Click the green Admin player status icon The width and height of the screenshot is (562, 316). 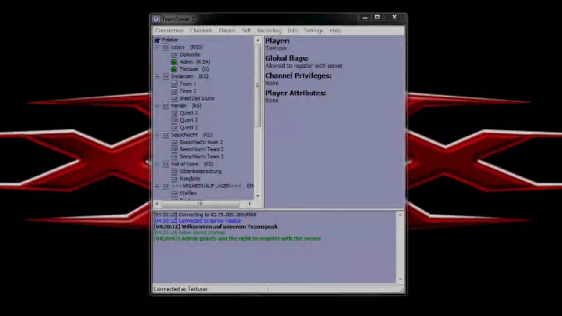pyautogui.click(x=174, y=62)
